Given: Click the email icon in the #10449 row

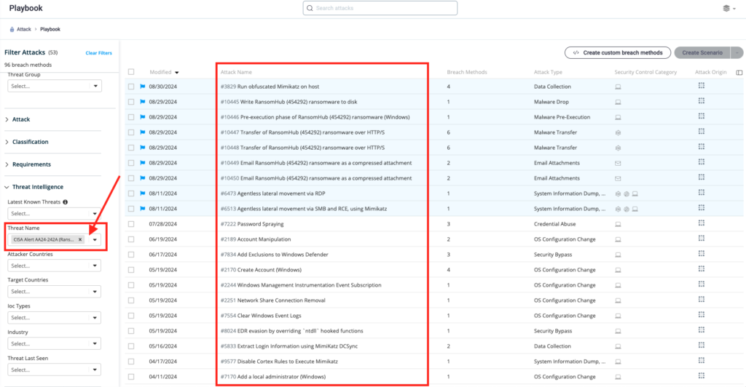Looking at the screenshot, I should click(618, 163).
